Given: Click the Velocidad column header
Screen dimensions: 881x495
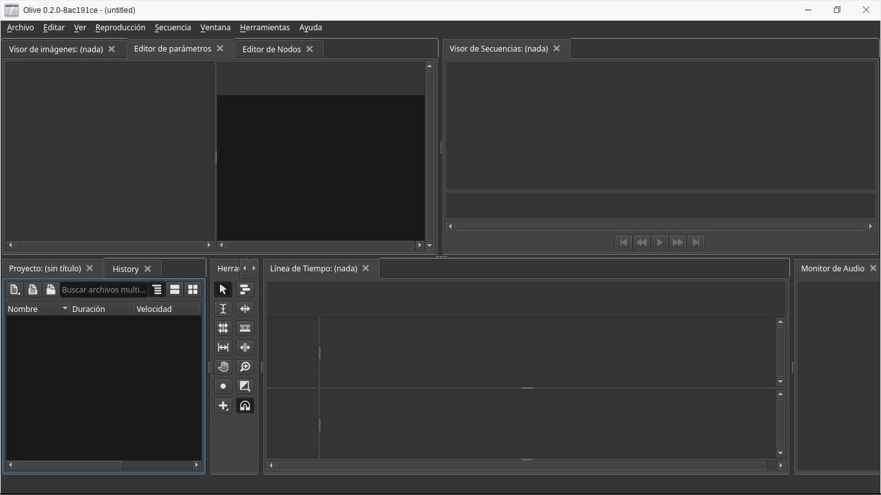Looking at the screenshot, I should click(x=167, y=309).
